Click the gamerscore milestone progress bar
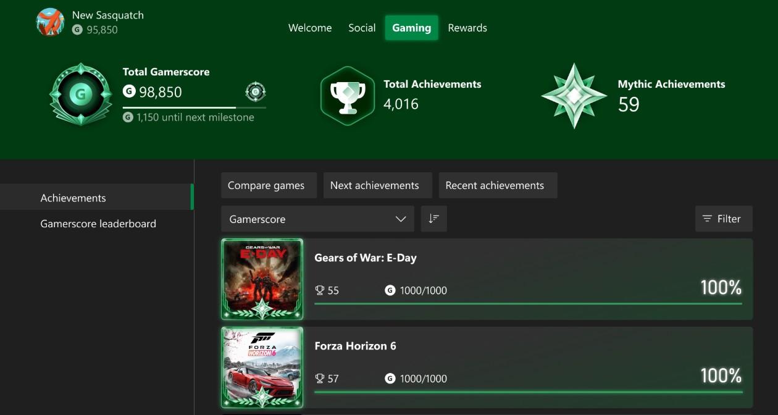The height and width of the screenshot is (415, 778). coord(194,107)
